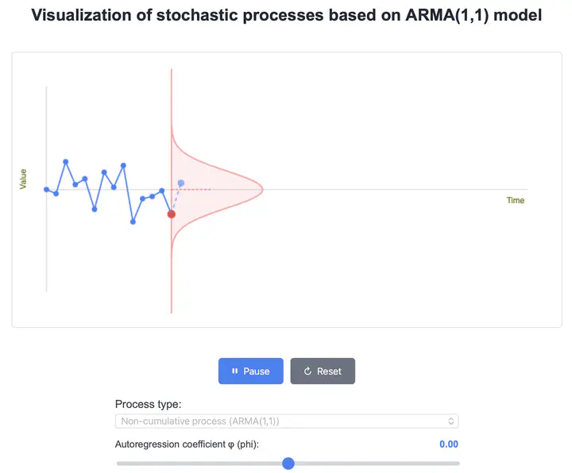Select the first blue data point on the line
The image size is (572, 473).
pos(46,190)
